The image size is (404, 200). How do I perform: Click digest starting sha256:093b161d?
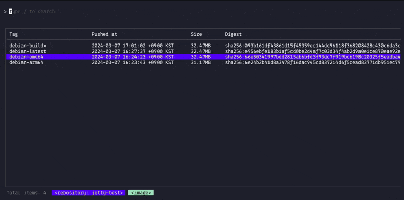[x=312, y=46]
